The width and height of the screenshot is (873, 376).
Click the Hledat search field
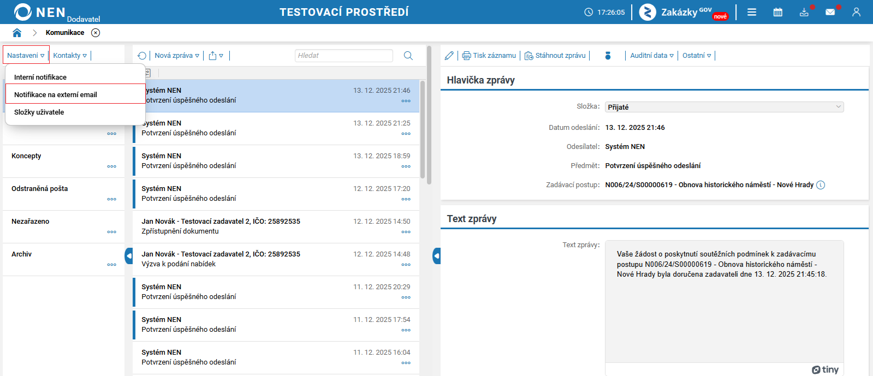pyautogui.click(x=344, y=56)
